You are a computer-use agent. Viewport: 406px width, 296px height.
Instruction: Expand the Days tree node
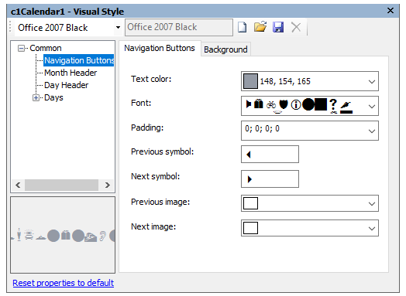pyautogui.click(x=36, y=98)
